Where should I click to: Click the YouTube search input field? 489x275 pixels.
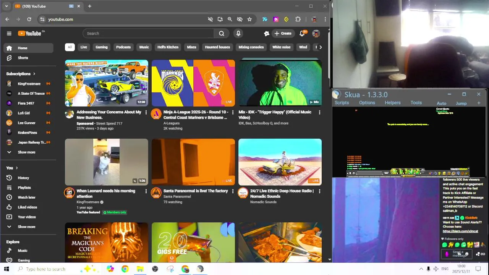148,34
